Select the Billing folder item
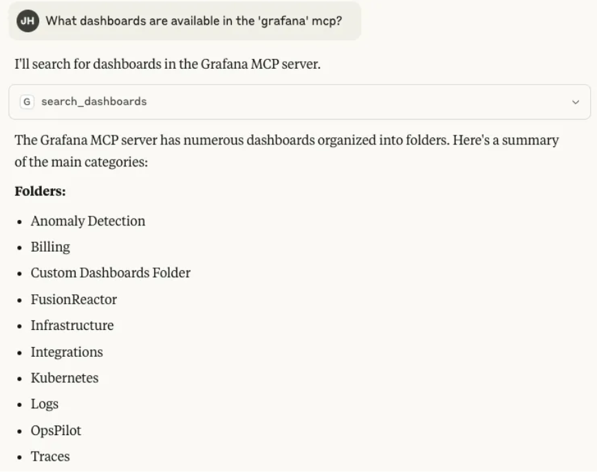This screenshot has height=475, width=597. click(50, 247)
